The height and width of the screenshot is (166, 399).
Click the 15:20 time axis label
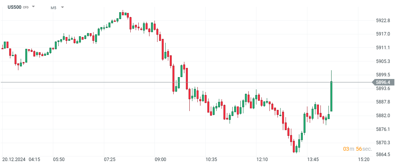point(363,159)
